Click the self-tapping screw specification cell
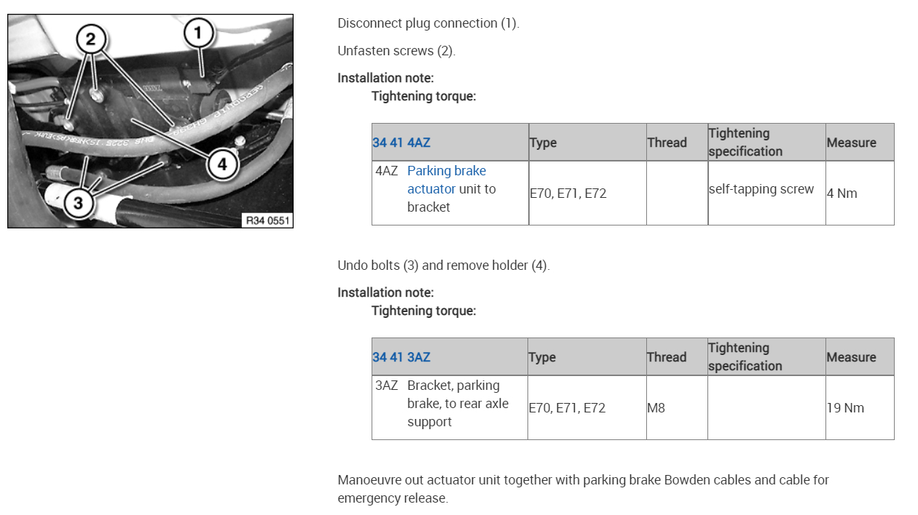918x515 pixels. point(761,189)
